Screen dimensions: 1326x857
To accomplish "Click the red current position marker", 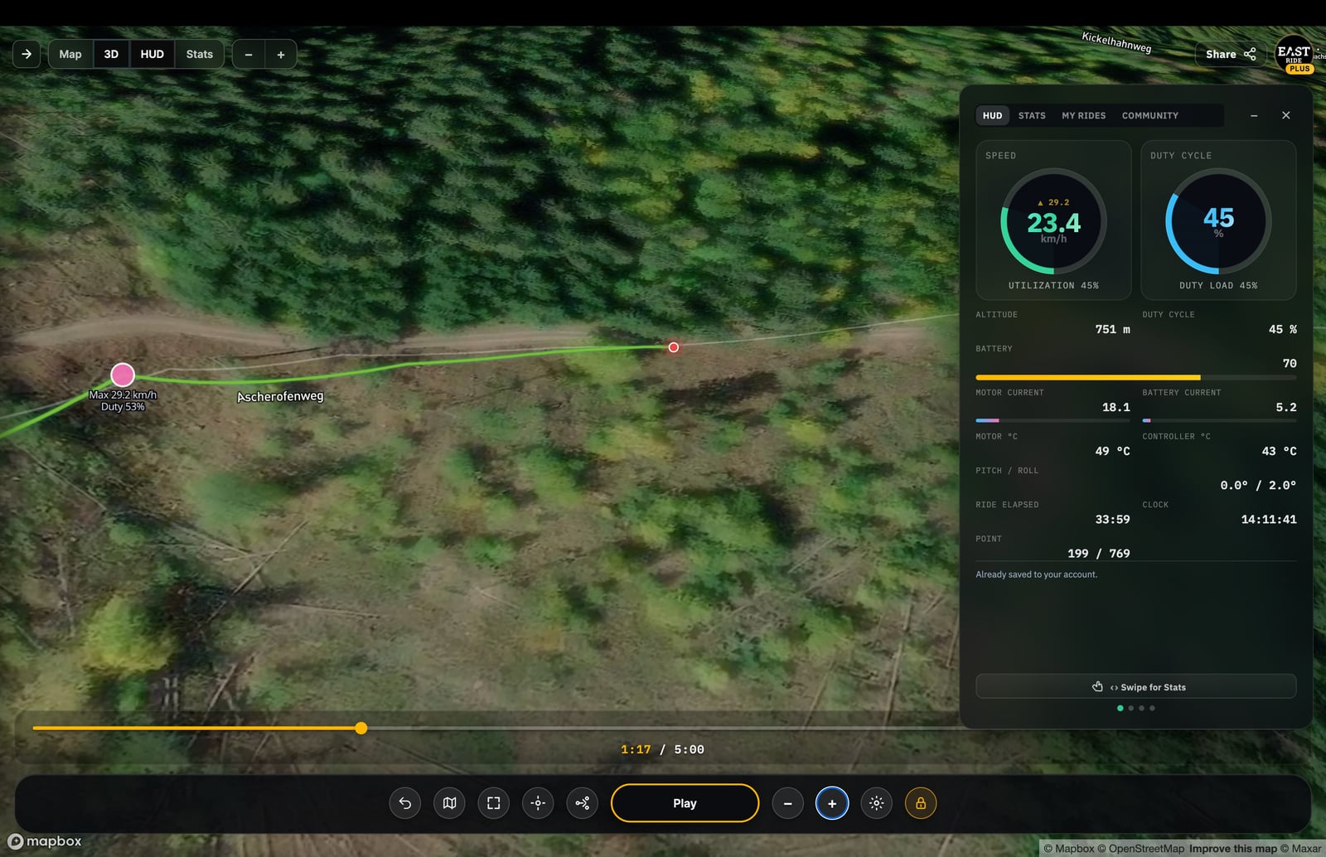I will click(x=674, y=347).
